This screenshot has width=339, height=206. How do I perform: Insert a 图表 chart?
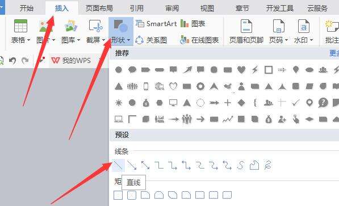[x=192, y=23]
